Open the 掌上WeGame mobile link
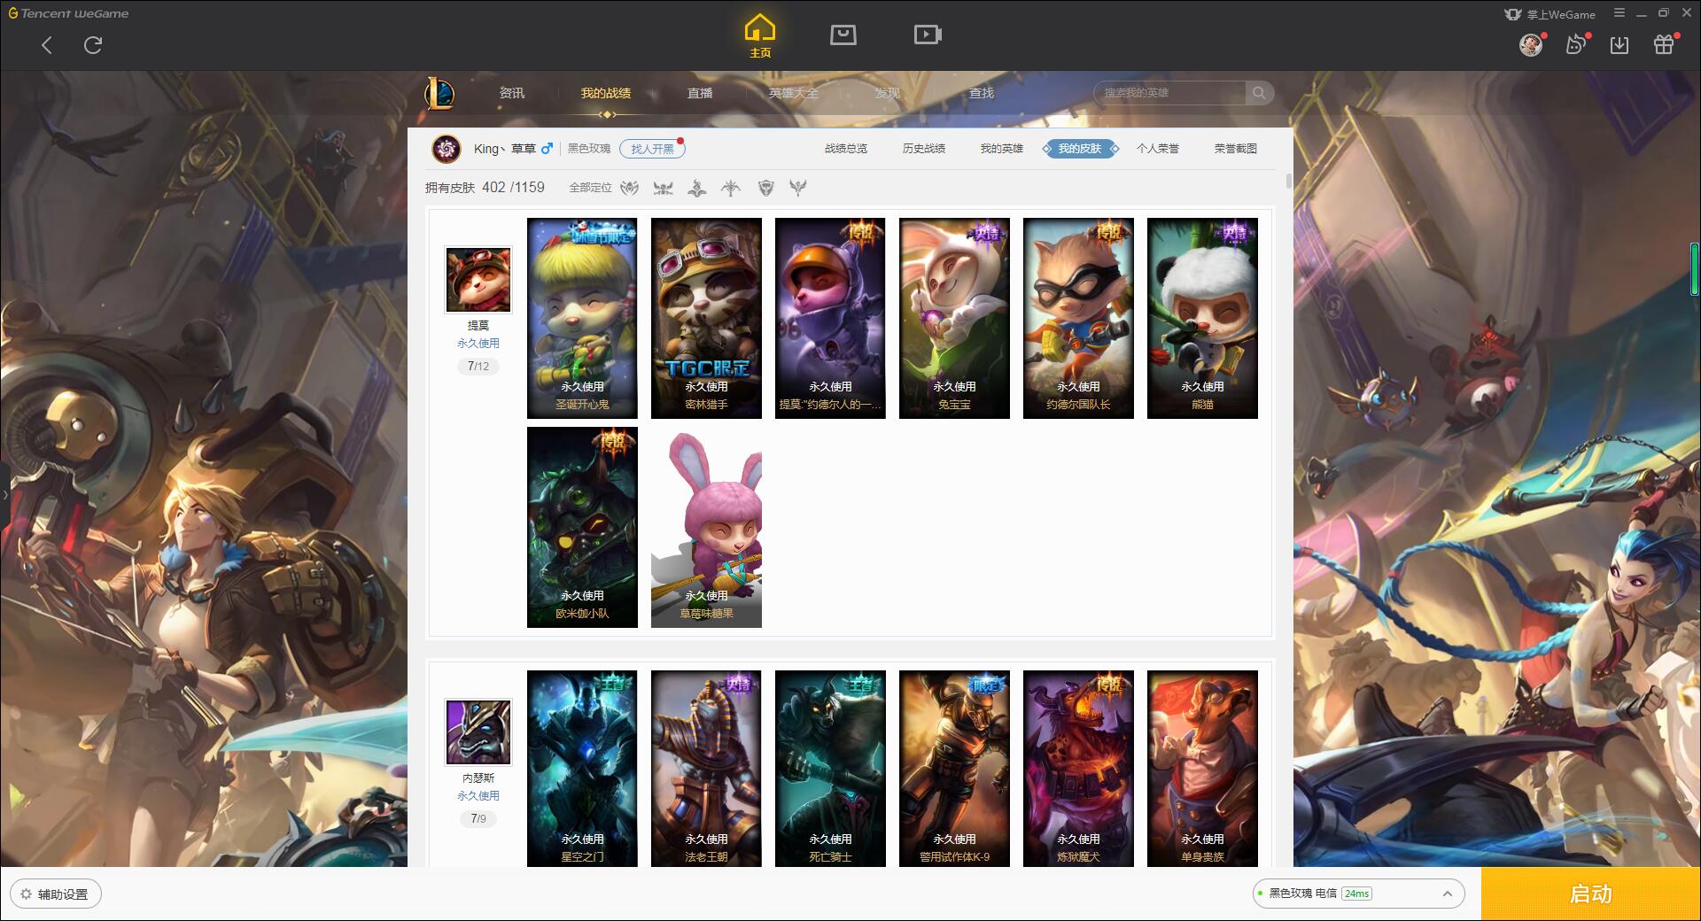The width and height of the screenshot is (1701, 921). (1550, 14)
